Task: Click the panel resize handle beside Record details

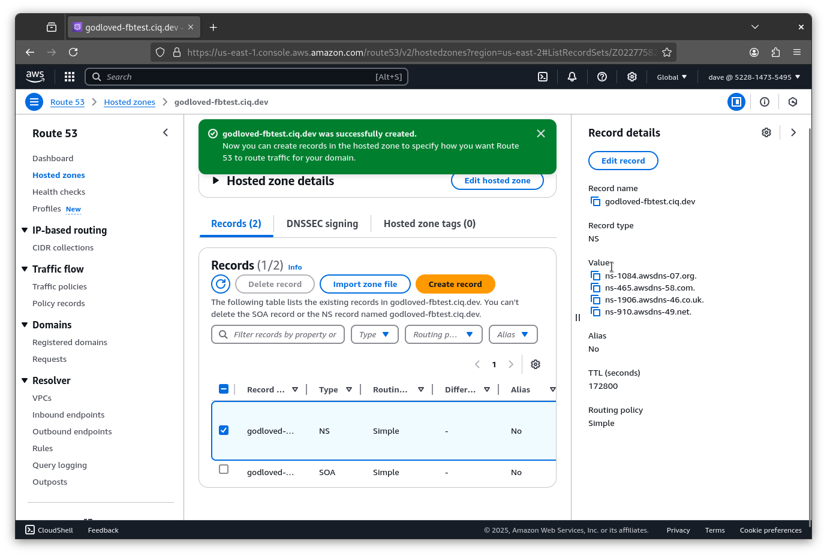Action: [x=578, y=318]
